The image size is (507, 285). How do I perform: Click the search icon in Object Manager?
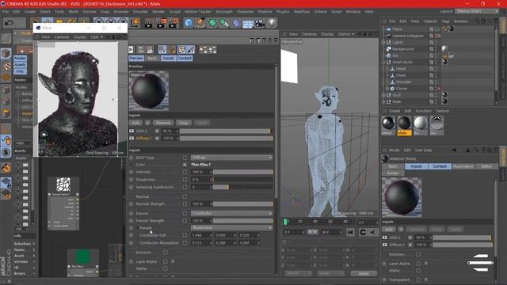[478, 21]
